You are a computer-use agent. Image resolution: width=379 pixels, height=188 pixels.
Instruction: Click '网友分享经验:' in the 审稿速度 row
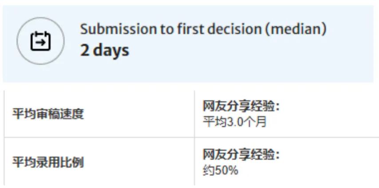[x=241, y=106]
